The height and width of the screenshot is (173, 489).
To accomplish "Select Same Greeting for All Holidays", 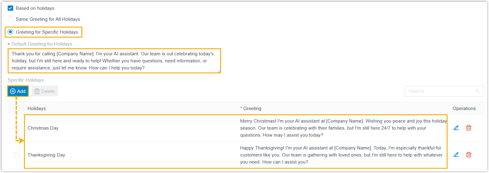I will click(10, 19).
